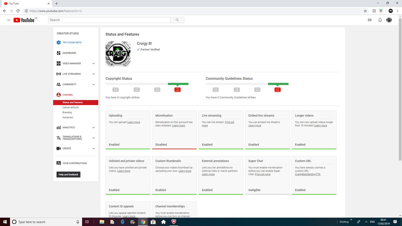Expand Translations & Transcriptions section

pos(93,138)
